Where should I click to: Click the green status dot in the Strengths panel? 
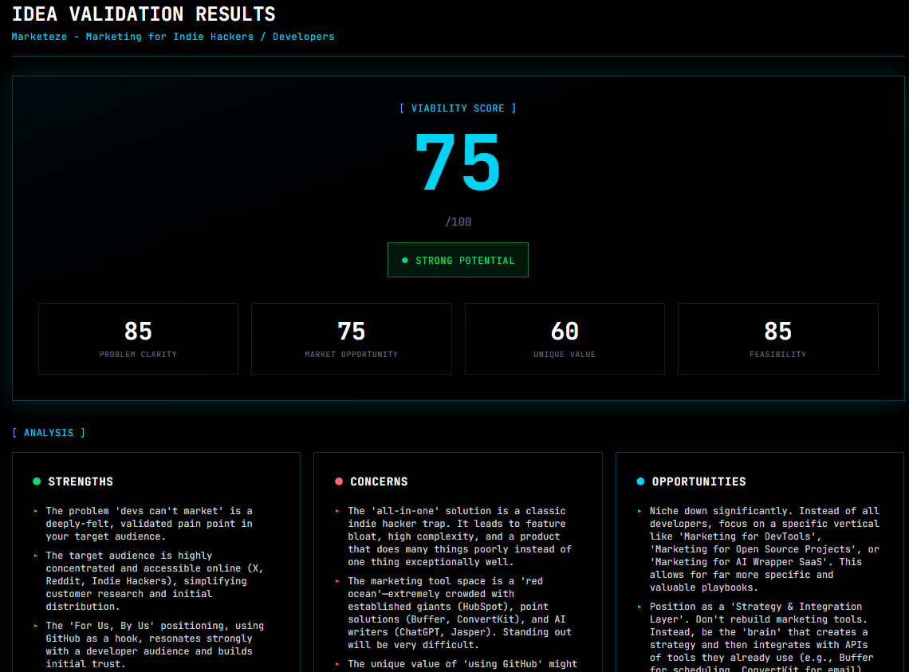[37, 481]
